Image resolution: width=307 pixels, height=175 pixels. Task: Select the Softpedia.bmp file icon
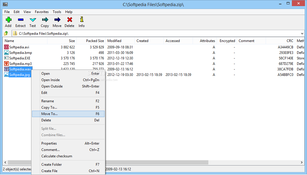(6, 52)
